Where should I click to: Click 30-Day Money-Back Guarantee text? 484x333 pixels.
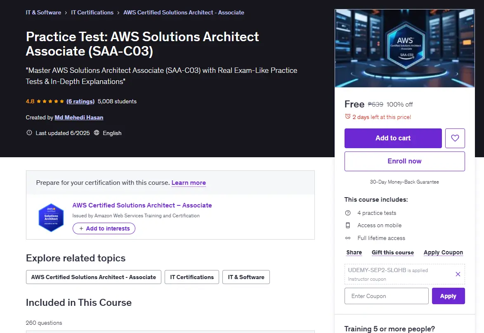pyautogui.click(x=404, y=182)
